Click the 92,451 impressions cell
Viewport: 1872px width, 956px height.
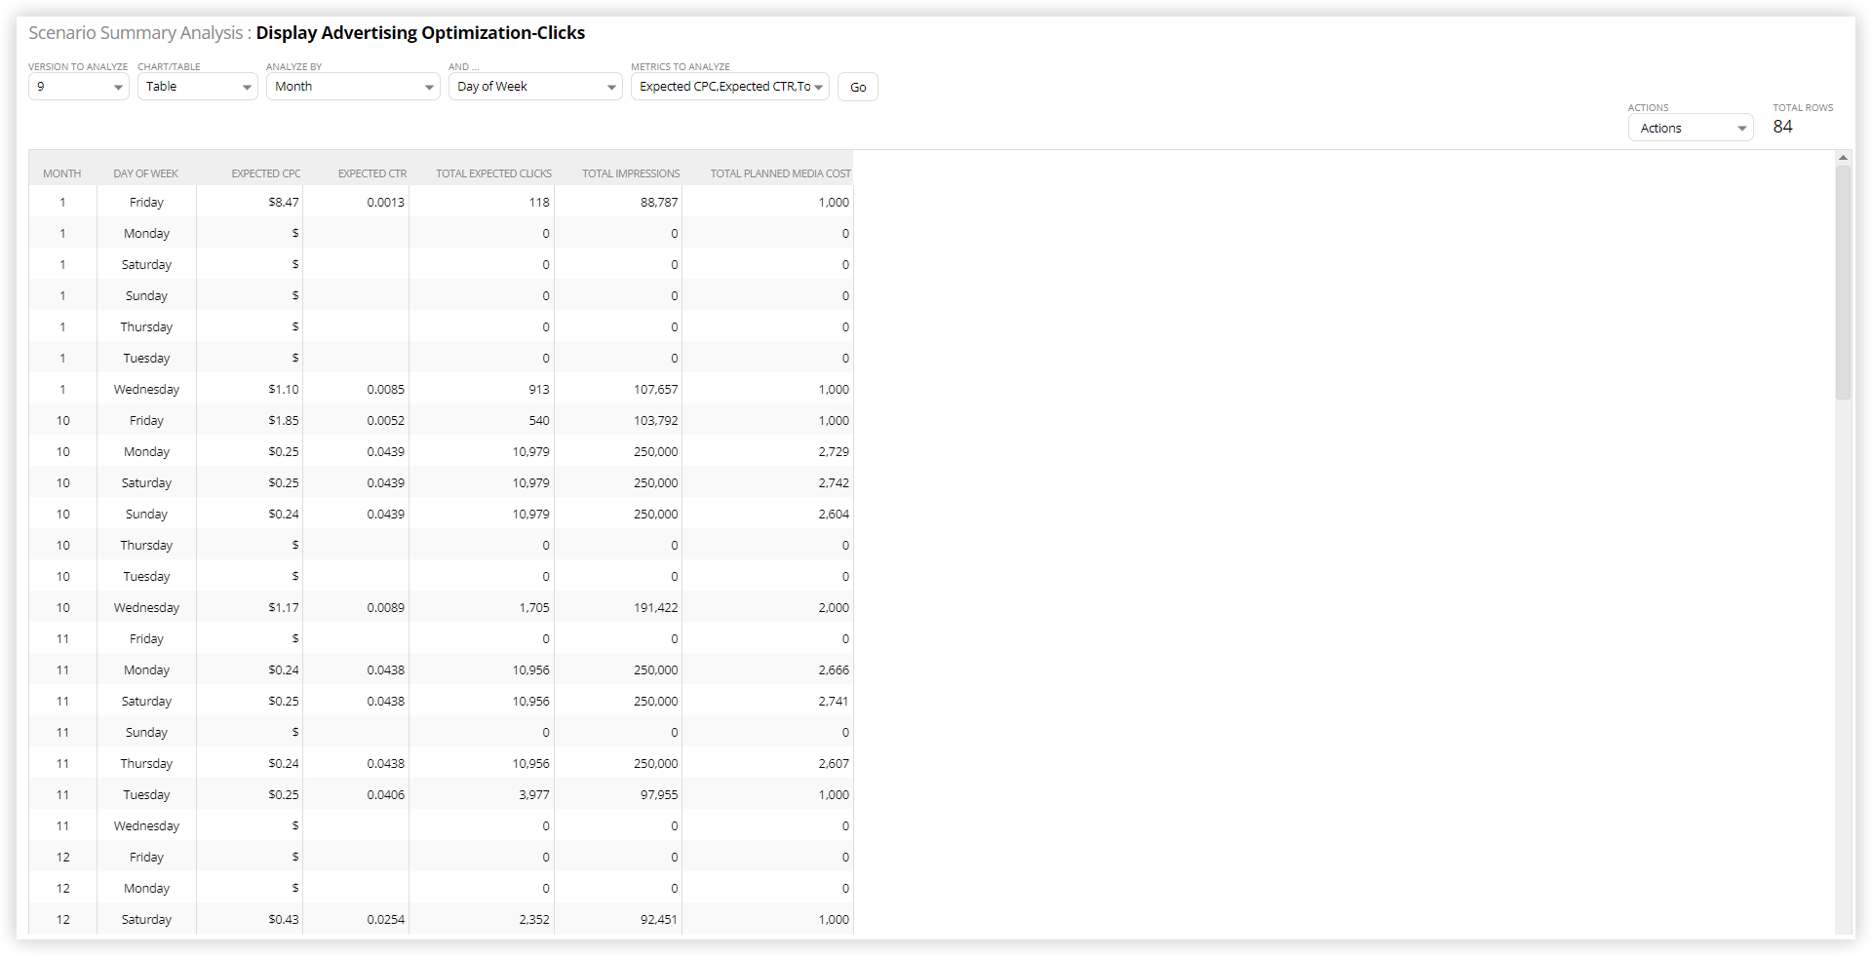tap(618, 920)
